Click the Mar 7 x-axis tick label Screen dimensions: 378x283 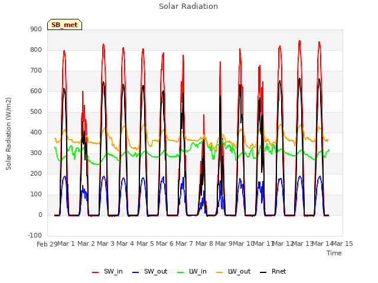184,243
